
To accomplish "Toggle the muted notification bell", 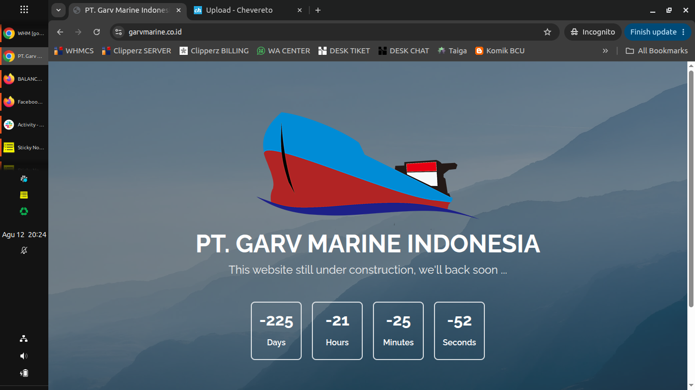I will (x=24, y=250).
